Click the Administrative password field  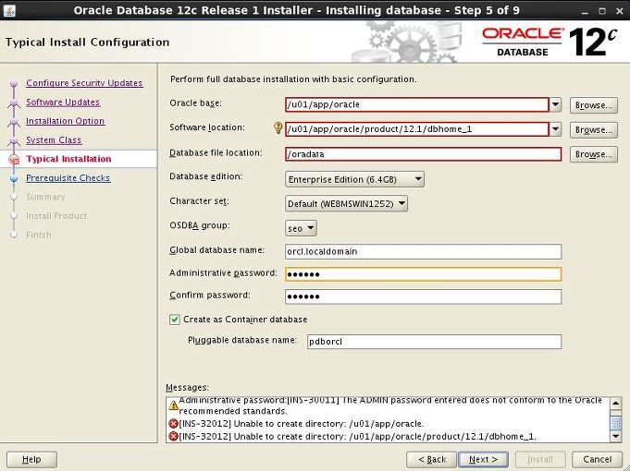pyautogui.click(x=423, y=274)
